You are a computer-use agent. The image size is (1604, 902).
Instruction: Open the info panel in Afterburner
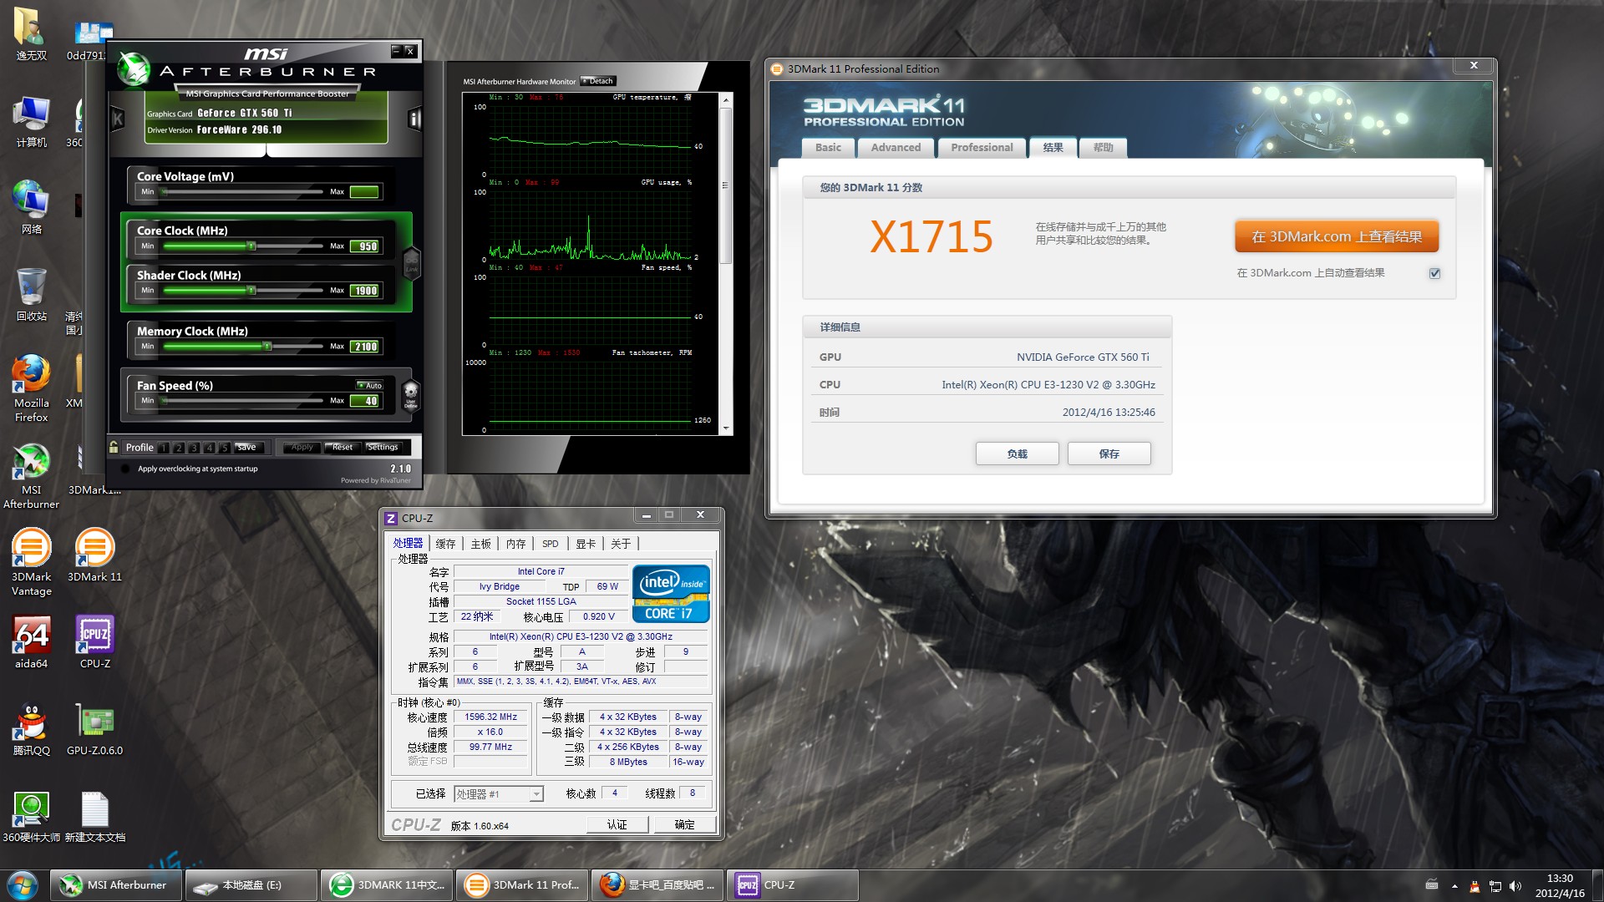[x=414, y=119]
